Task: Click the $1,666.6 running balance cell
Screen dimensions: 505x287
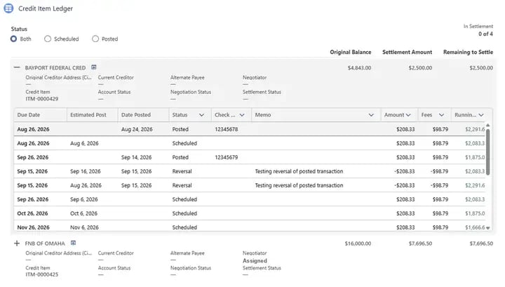Action: [x=475, y=227]
